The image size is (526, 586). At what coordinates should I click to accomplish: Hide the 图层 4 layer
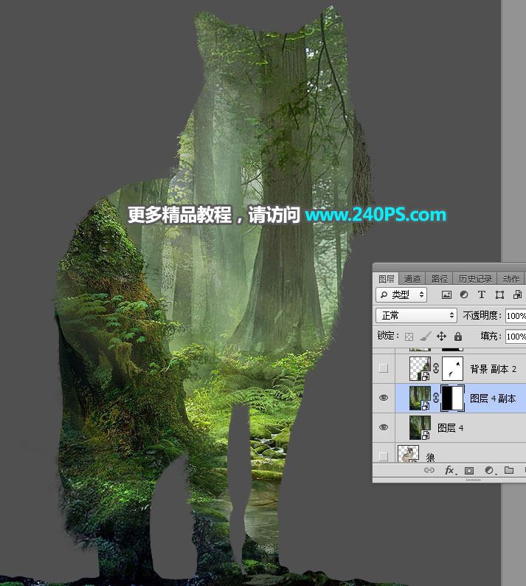click(383, 427)
